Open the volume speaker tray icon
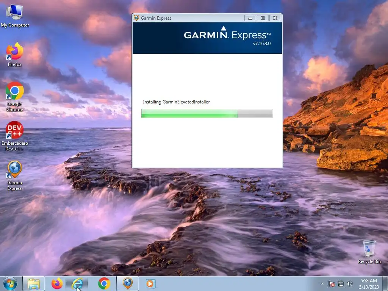Screen dimensions: 388x291 (x=349, y=284)
